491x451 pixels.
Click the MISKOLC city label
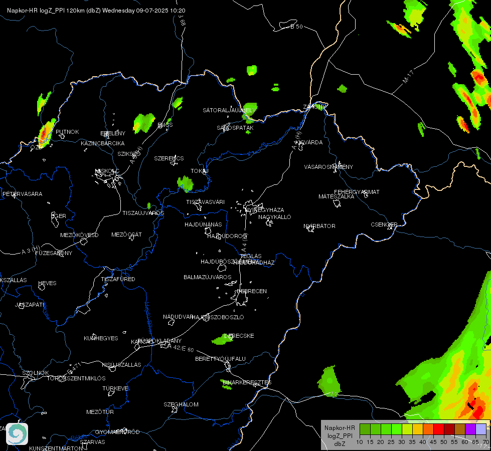pyautogui.click(x=107, y=171)
